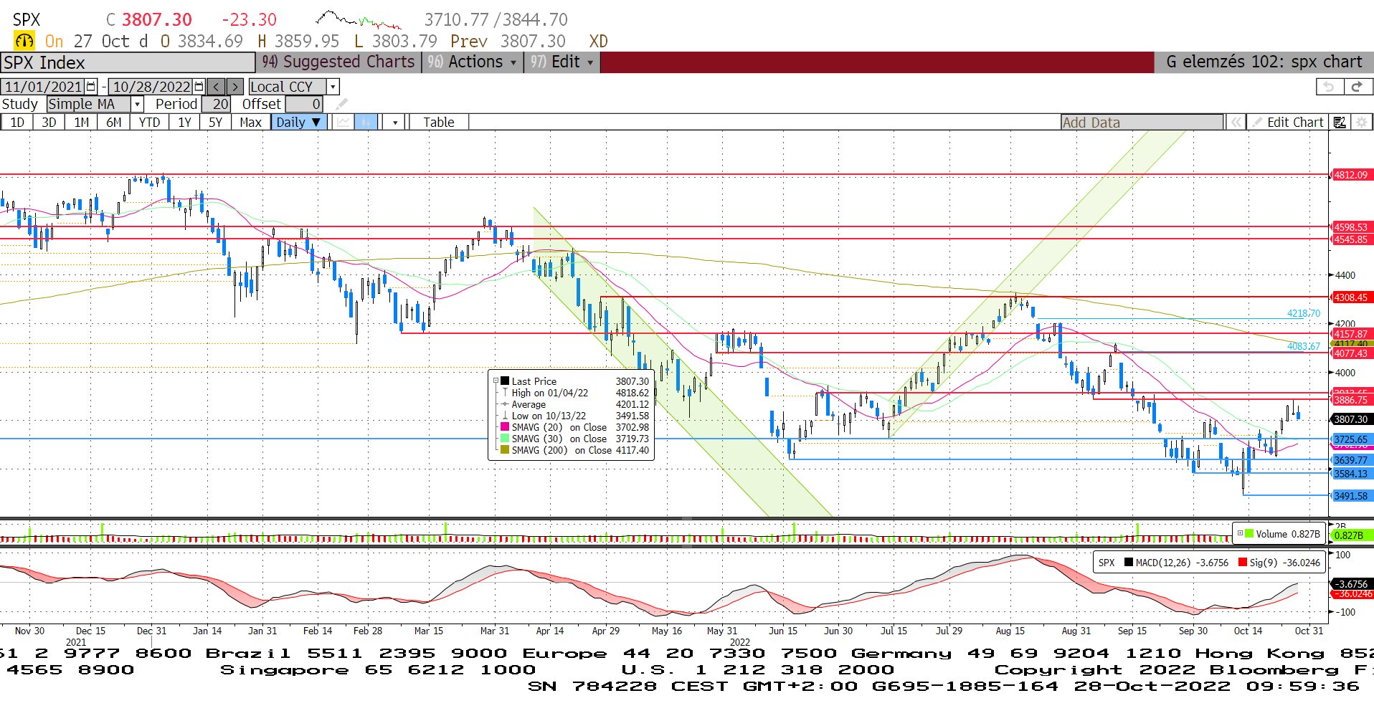Switch to line chart type icon
The height and width of the screenshot is (726, 1374).
pyautogui.click(x=343, y=123)
